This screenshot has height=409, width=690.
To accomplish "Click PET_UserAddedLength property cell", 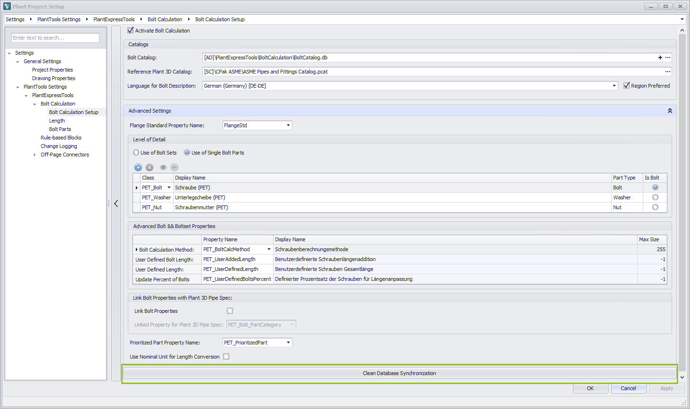I will pyautogui.click(x=237, y=259).
